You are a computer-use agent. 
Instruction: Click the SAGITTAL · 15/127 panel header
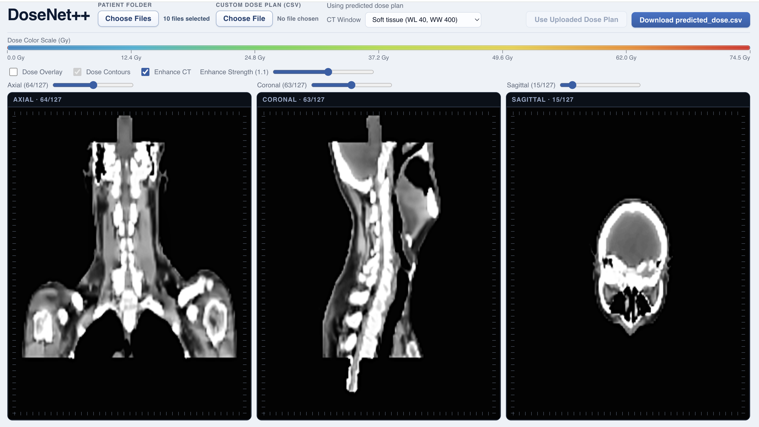pyautogui.click(x=542, y=100)
